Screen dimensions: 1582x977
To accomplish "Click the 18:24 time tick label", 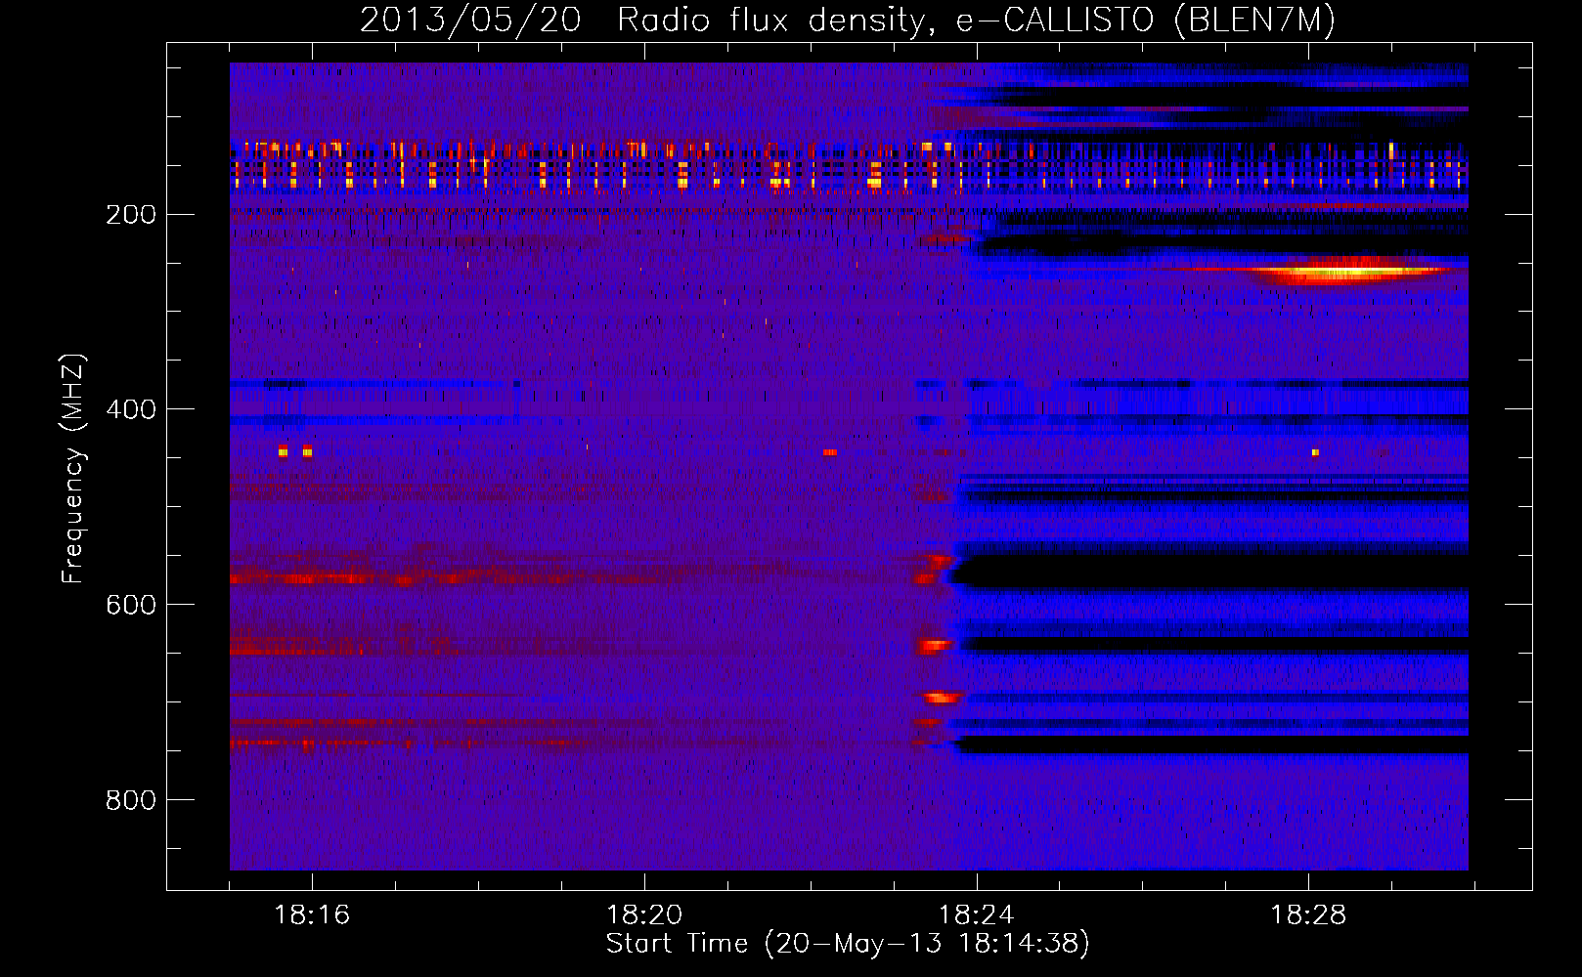I will [x=976, y=914].
